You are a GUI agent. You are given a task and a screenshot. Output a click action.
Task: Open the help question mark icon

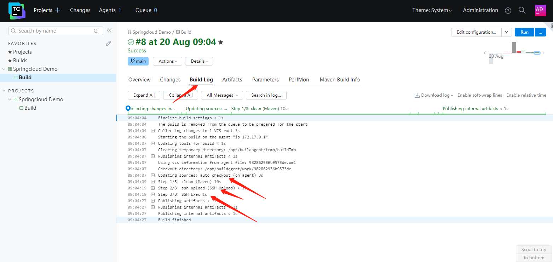(508, 11)
